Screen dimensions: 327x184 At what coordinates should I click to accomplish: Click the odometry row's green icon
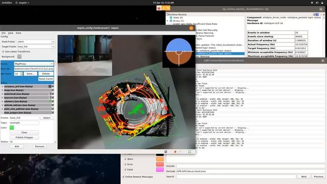[x=50, y=101]
